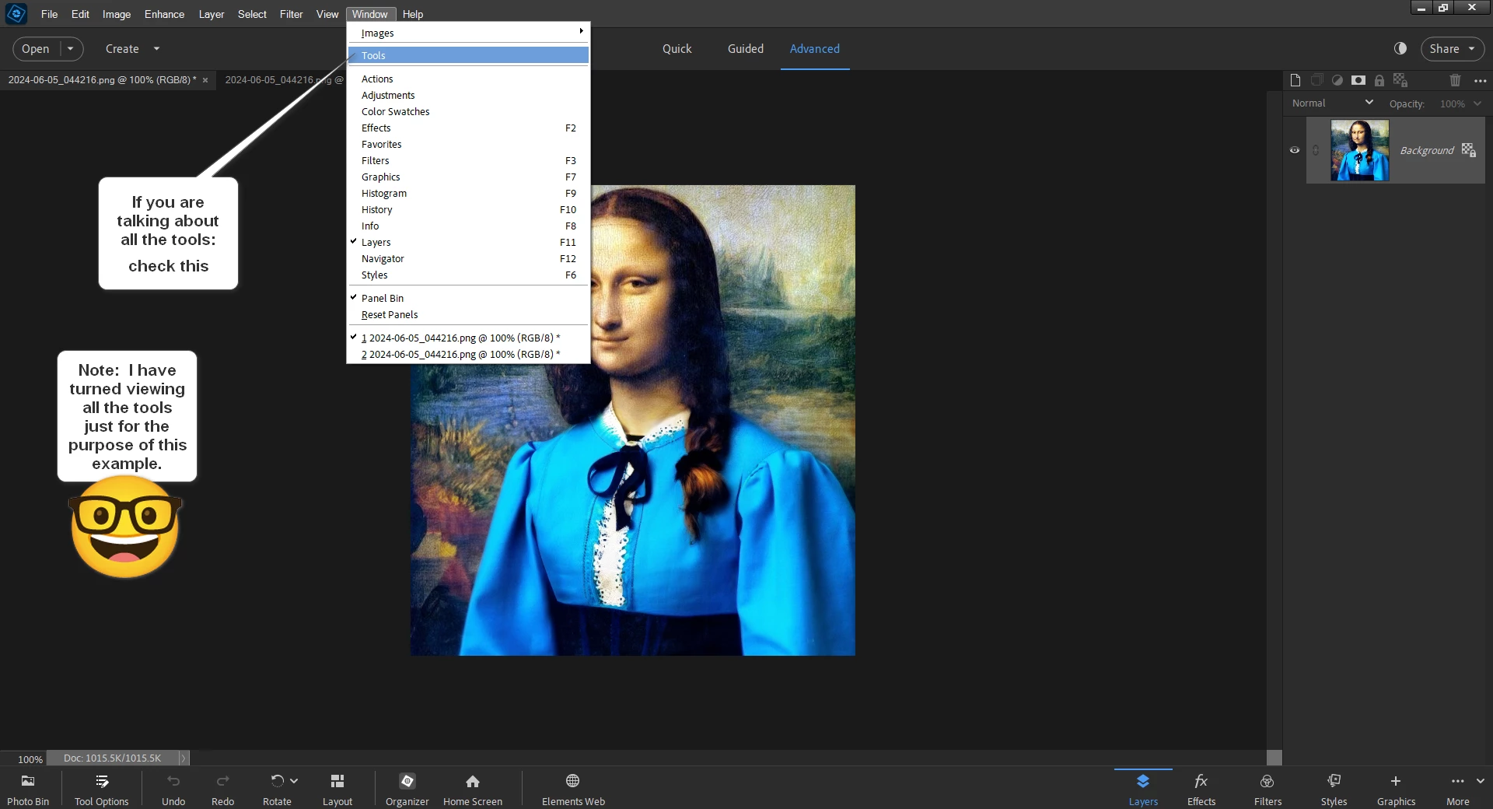1493x809 pixels.
Task: Open the Styles panel at bottom right
Action: (x=1334, y=789)
